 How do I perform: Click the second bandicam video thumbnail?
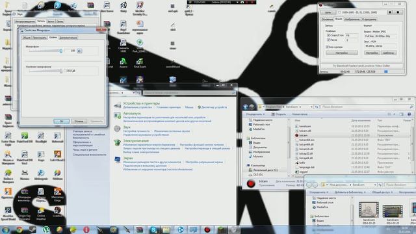tap(393, 211)
